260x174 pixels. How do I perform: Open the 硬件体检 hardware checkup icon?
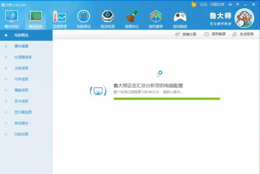pyautogui.click(x=11, y=16)
